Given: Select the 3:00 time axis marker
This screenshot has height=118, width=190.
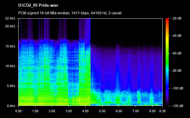Looking at the screenshot, I should [x=69, y=111].
